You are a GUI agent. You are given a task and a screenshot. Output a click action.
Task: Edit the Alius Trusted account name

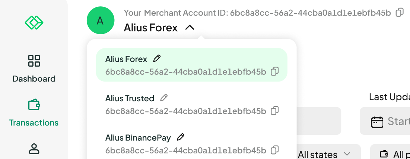point(164,98)
